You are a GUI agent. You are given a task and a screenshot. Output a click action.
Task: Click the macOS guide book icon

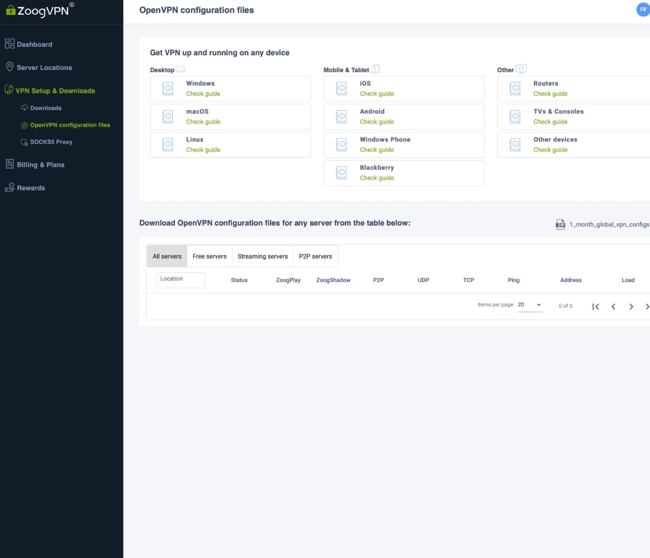click(168, 116)
